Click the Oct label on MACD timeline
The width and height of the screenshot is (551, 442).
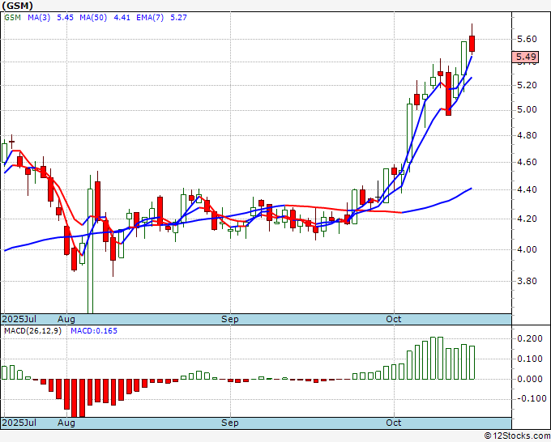(x=394, y=423)
